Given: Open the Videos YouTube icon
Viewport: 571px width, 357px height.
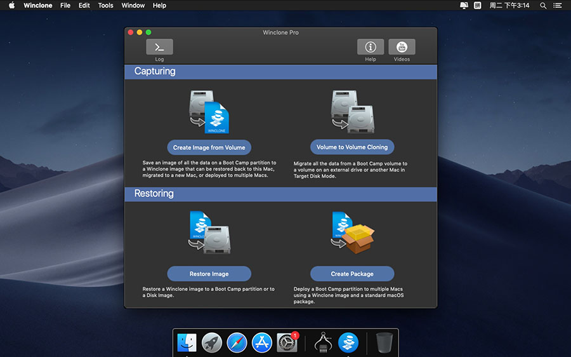Looking at the screenshot, I should click(402, 47).
